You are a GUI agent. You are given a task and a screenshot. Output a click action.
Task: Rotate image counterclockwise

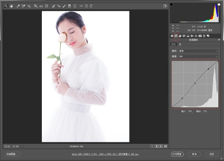(86, 6)
